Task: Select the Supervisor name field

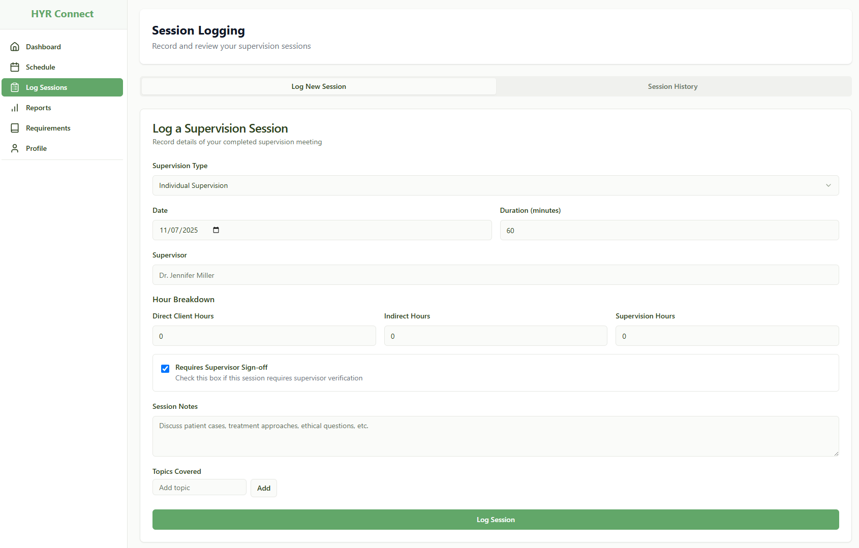Action: [495, 275]
